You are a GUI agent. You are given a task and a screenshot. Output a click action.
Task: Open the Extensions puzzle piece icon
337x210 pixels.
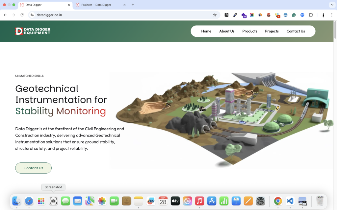[311, 15]
